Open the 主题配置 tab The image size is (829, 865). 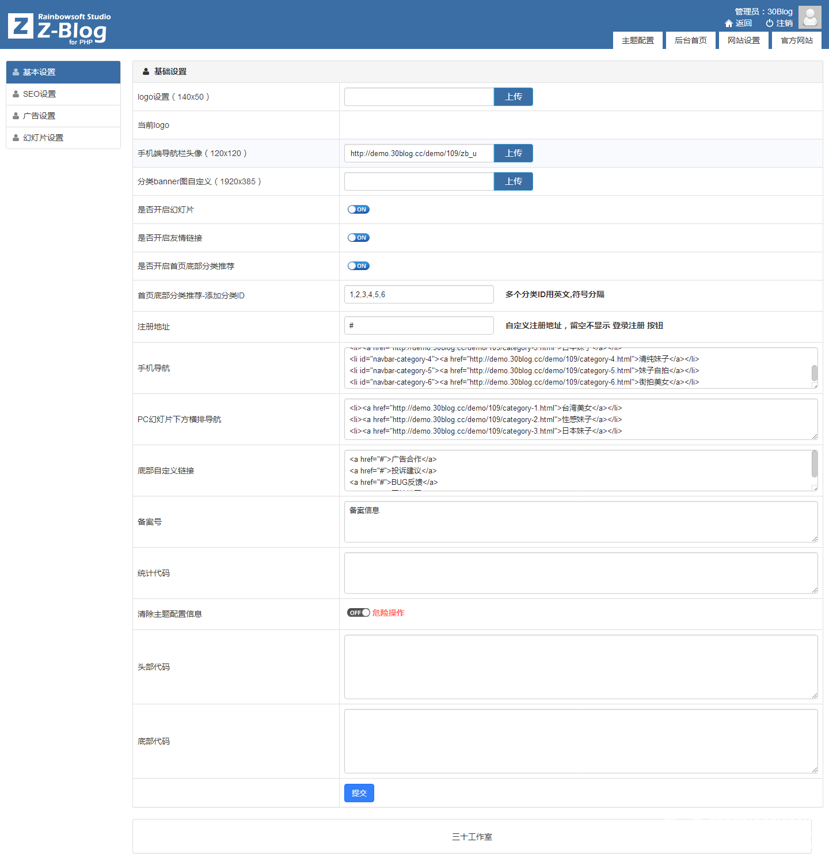point(638,40)
